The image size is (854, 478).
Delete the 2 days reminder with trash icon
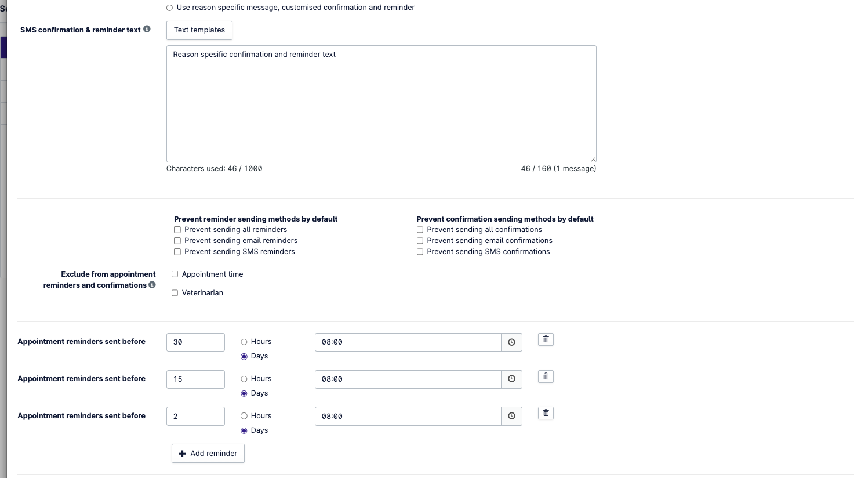(546, 413)
